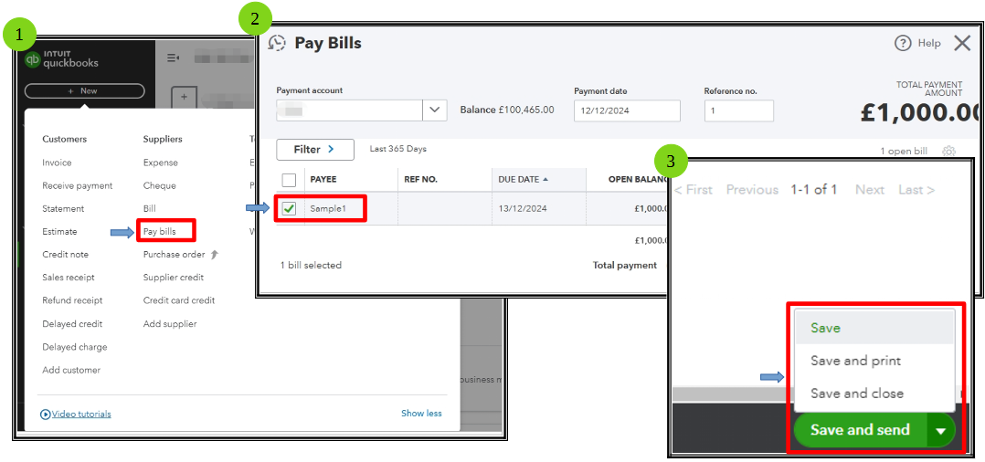Click the Customers column heading

pos(65,139)
